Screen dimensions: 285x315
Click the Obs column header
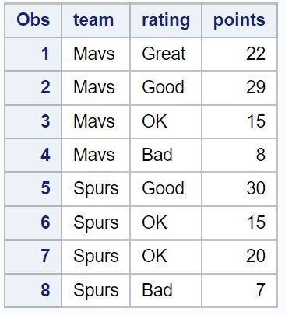pyautogui.click(x=33, y=20)
